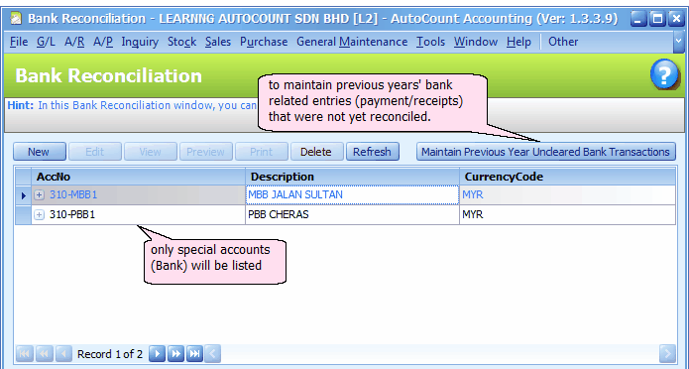The height and width of the screenshot is (369, 689).
Task: Go to last record navigator button
Action: [x=194, y=353]
